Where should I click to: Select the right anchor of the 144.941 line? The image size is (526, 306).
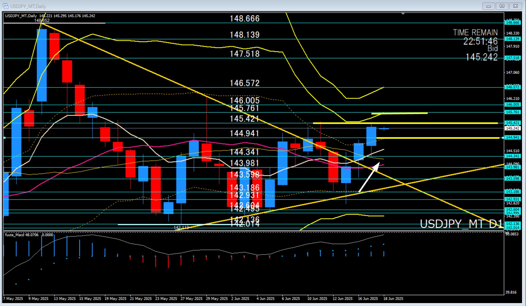(x=502, y=138)
